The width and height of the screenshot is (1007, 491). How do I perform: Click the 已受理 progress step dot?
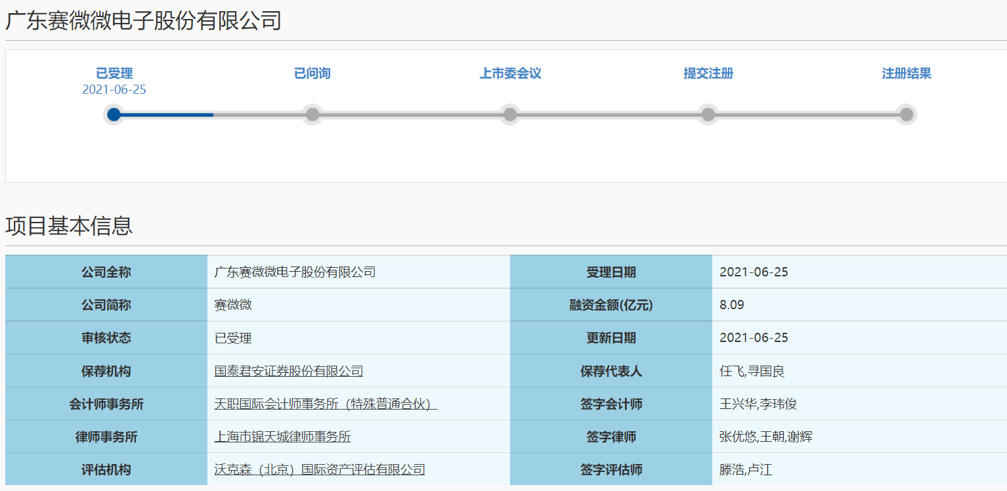coord(114,115)
